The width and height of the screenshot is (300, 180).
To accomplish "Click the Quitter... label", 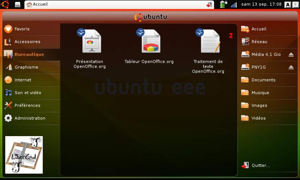I will tap(261, 165).
